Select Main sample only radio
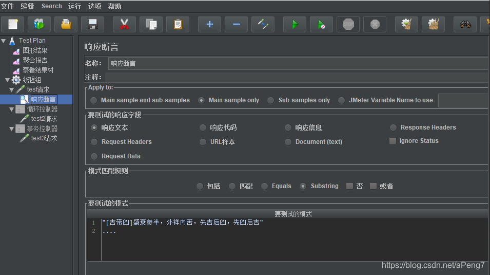Screen dimensions: 490x275 point(202,100)
